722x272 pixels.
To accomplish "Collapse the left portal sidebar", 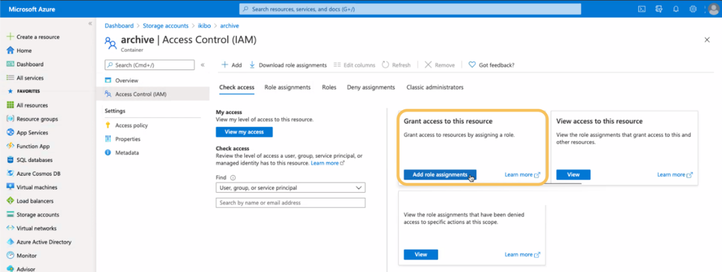I will coord(90,24).
